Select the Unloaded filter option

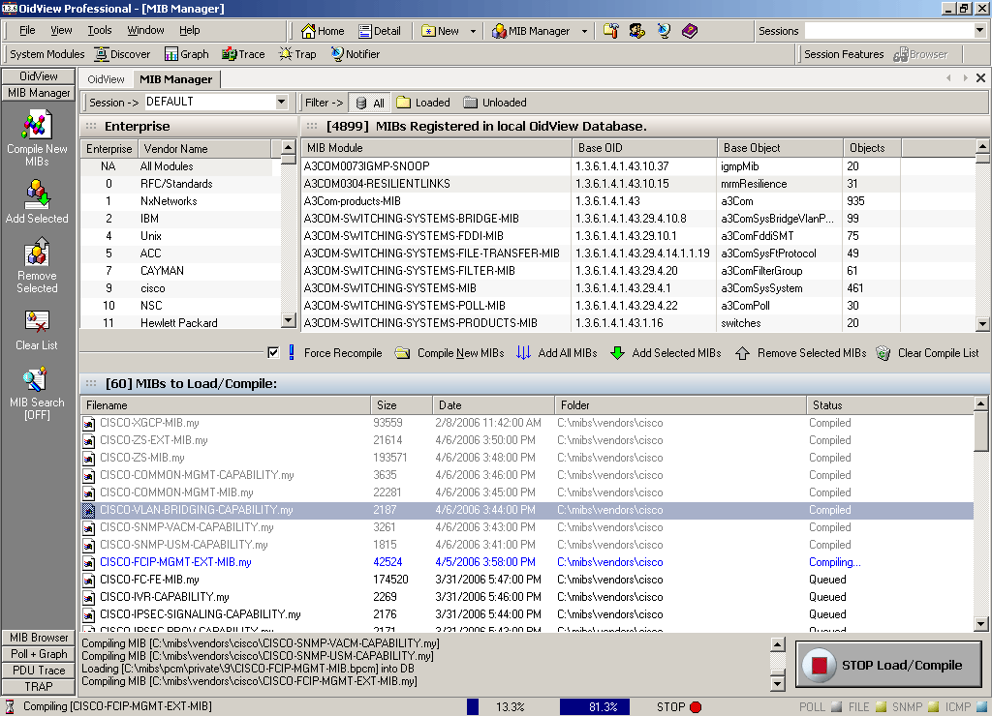click(x=494, y=103)
